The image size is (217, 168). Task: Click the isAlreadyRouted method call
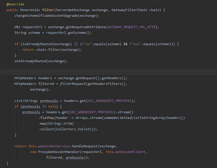click(37, 44)
